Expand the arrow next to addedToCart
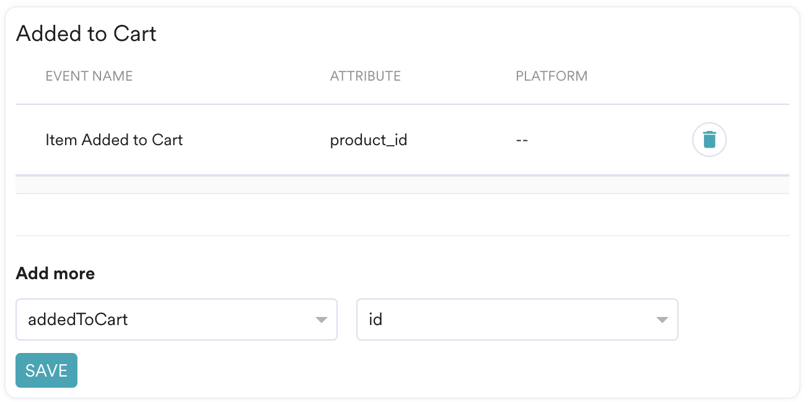The height and width of the screenshot is (402, 808). [x=321, y=320]
